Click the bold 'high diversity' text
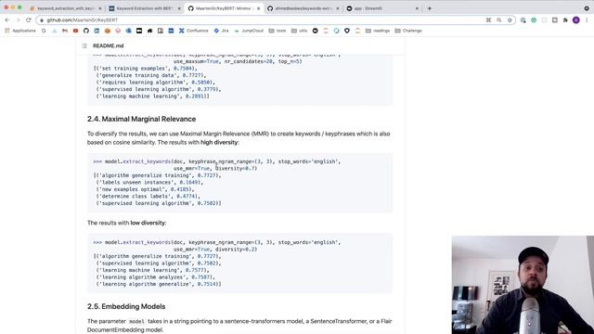Viewport: 594px width, 334px height. coord(219,142)
